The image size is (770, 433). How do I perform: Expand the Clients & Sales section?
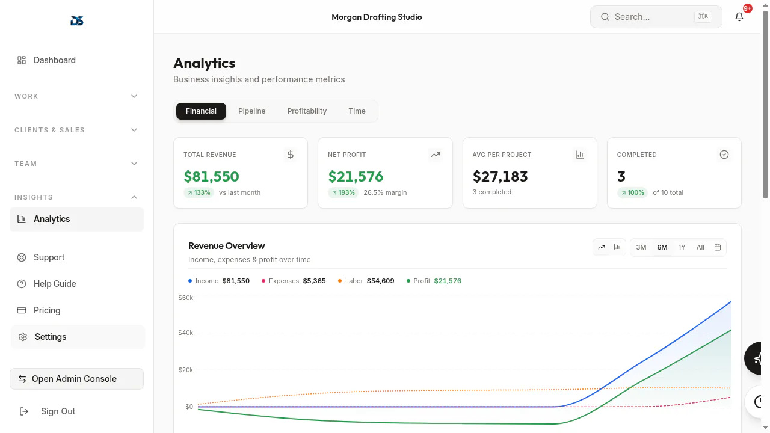point(77,130)
